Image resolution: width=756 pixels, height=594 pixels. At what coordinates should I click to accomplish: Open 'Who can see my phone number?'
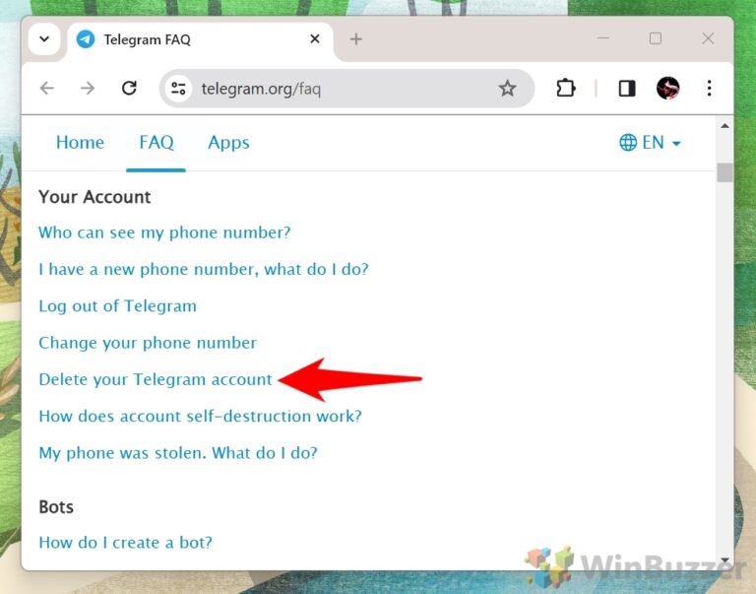pos(164,232)
